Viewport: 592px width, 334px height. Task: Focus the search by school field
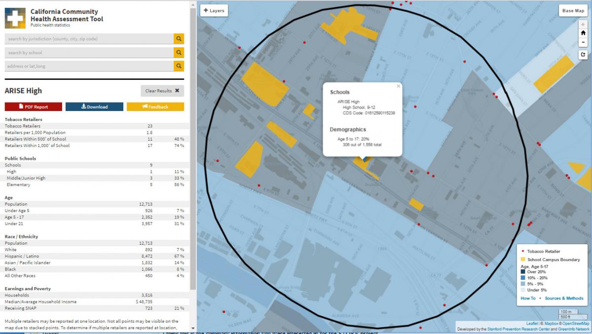click(x=89, y=52)
